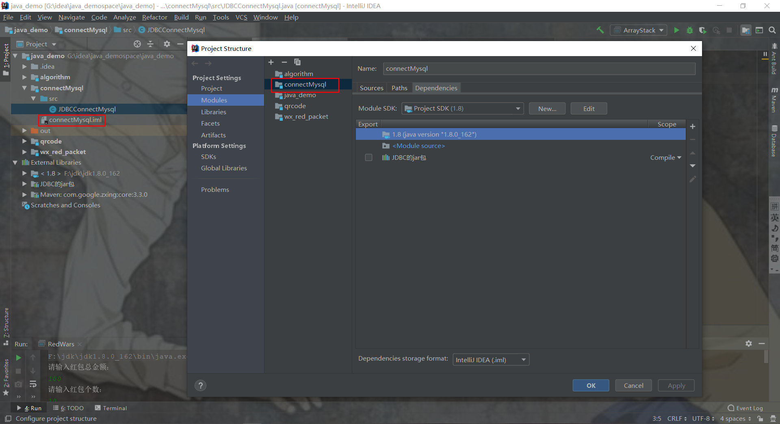Edit dependency using the pencil icon

693,179
